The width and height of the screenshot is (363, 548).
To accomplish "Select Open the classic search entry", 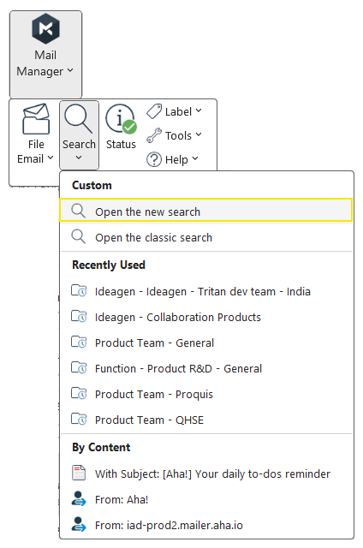I will coord(206,237).
